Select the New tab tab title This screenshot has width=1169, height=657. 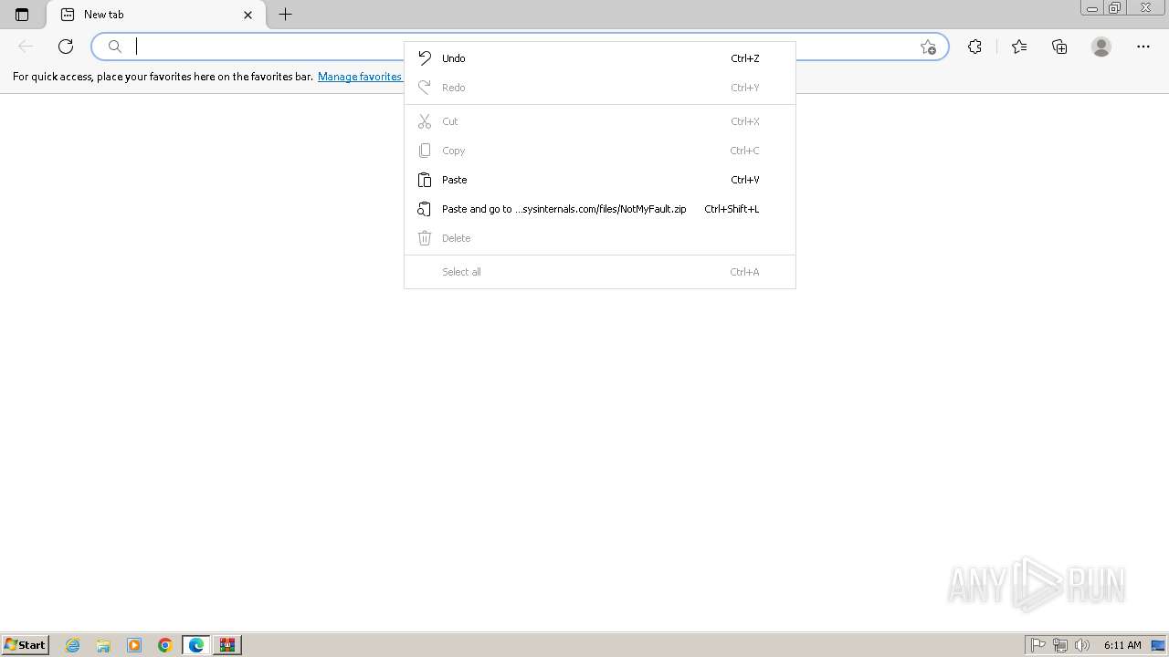(103, 15)
